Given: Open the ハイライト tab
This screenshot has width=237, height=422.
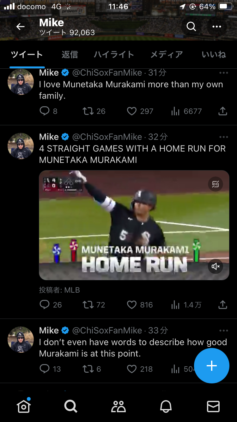Looking at the screenshot, I should point(114,55).
